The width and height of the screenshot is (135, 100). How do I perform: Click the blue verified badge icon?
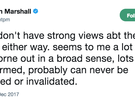pyautogui.click(x=35, y=11)
